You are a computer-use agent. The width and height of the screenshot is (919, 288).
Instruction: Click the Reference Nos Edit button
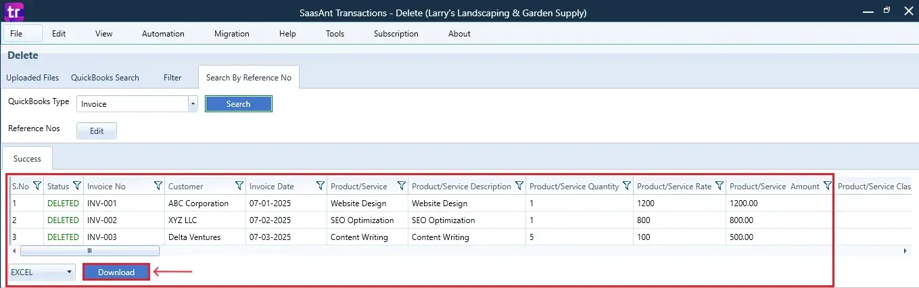pyautogui.click(x=97, y=131)
